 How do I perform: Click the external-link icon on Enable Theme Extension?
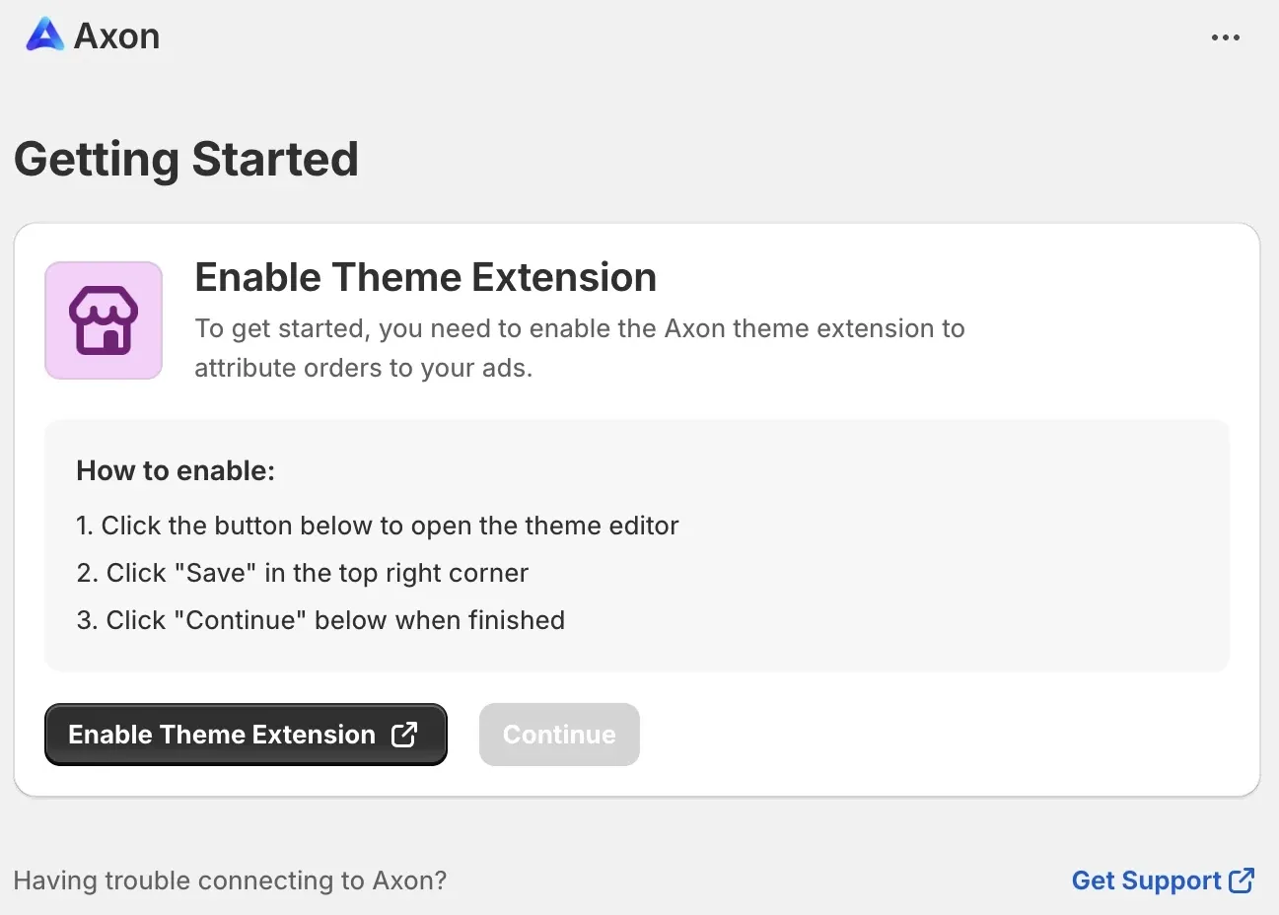point(404,734)
